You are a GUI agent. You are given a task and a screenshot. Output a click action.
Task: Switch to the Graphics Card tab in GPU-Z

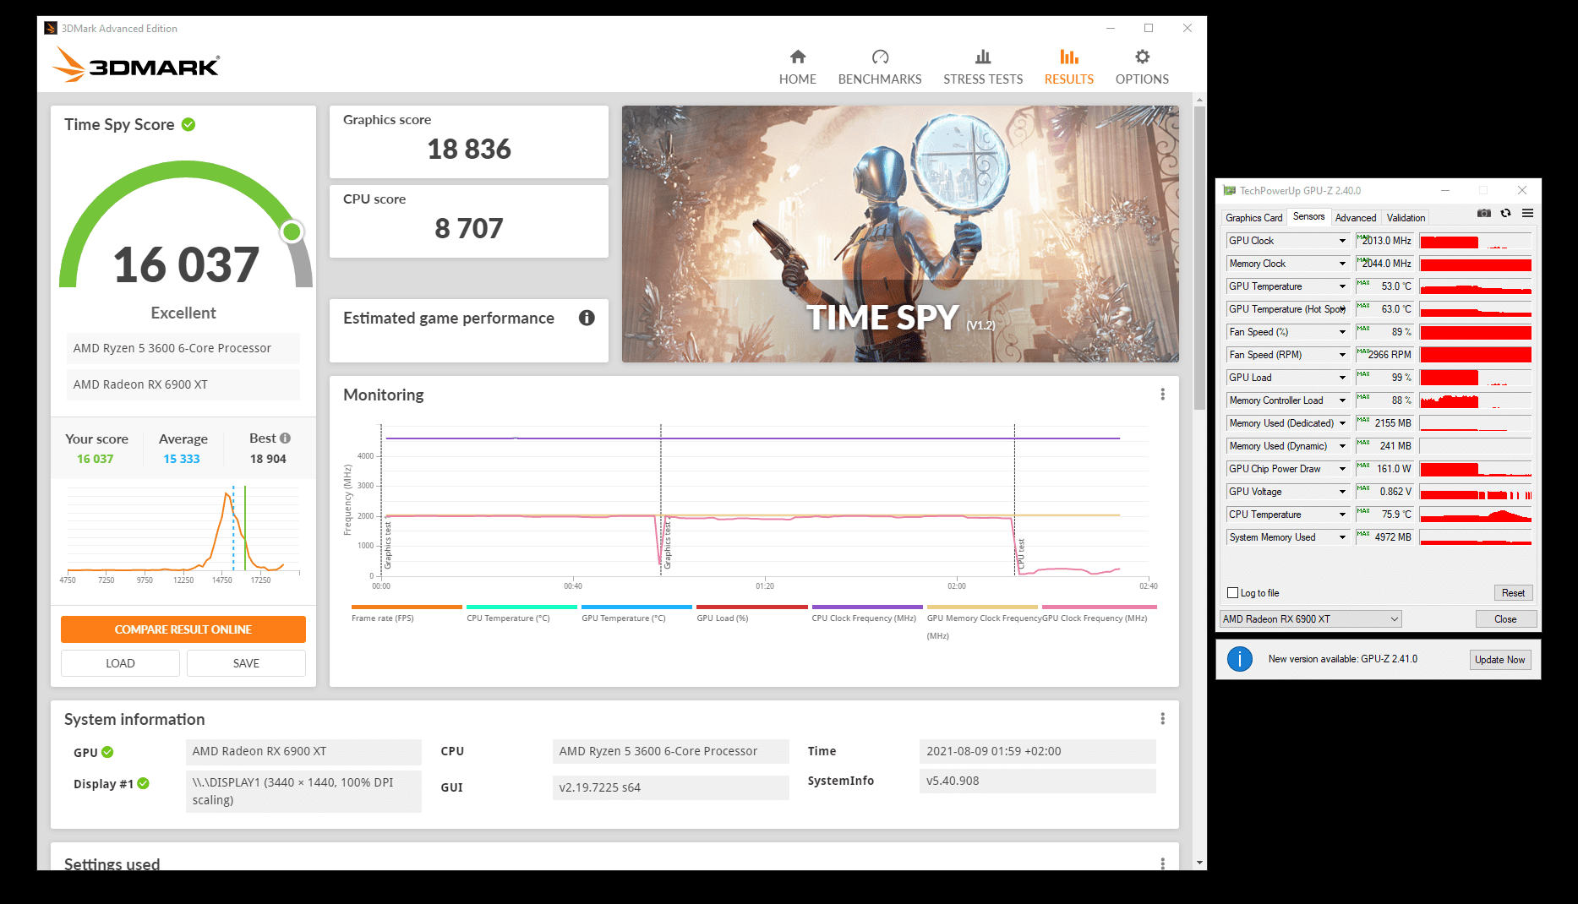(1253, 218)
